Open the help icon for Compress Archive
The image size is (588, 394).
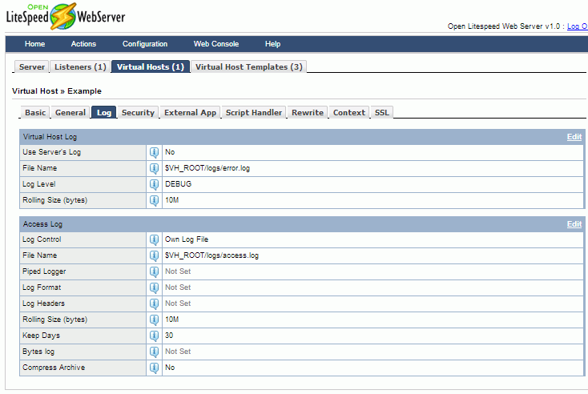tap(154, 368)
